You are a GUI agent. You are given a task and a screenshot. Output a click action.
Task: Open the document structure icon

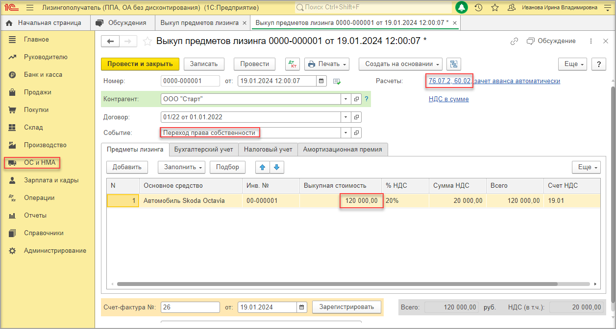point(454,64)
